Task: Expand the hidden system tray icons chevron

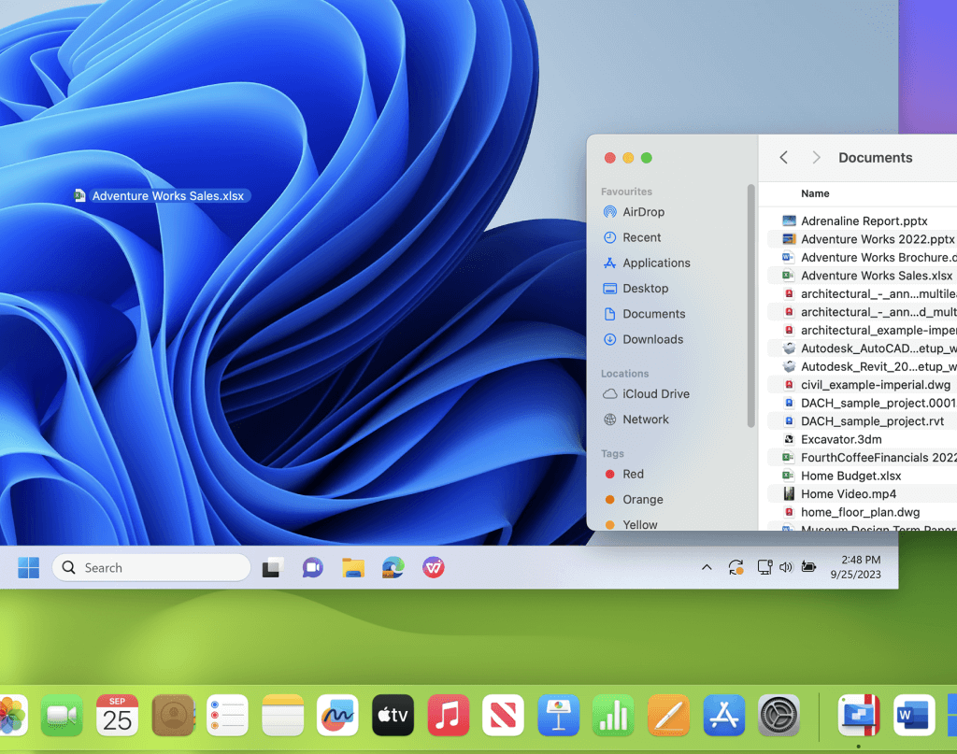Action: point(707,567)
